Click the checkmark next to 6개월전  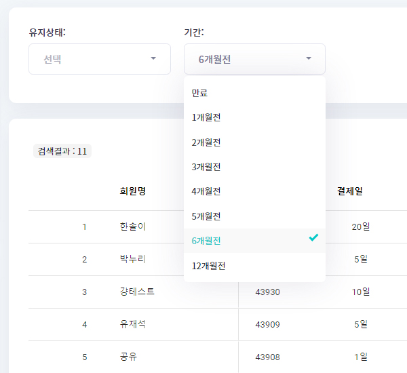click(x=313, y=238)
